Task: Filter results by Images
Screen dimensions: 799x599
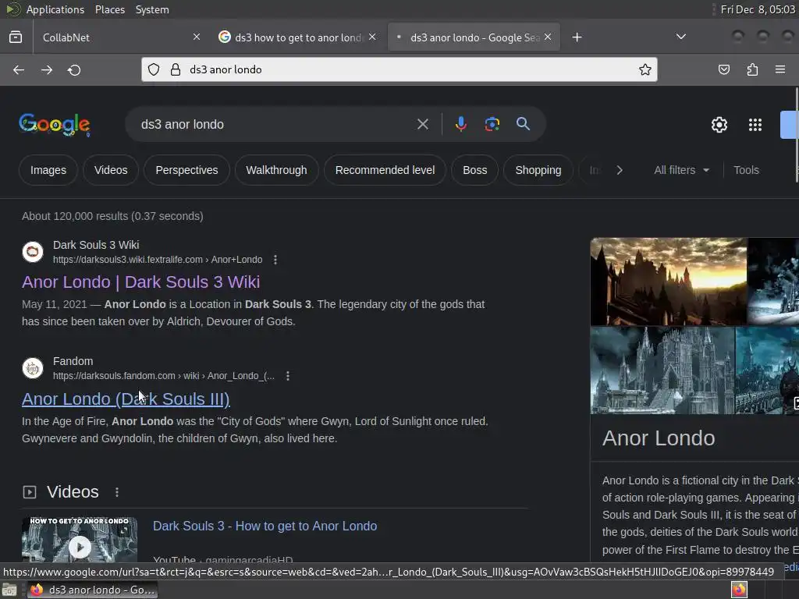Action: coord(48,170)
